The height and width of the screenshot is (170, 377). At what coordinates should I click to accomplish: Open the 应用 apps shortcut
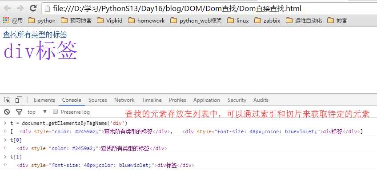coord(13,21)
